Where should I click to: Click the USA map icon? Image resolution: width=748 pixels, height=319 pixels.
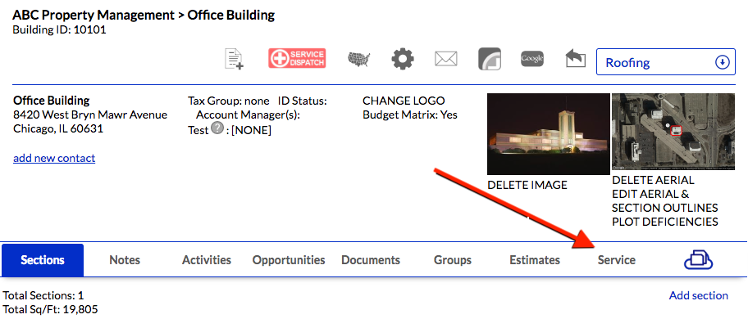coord(359,60)
